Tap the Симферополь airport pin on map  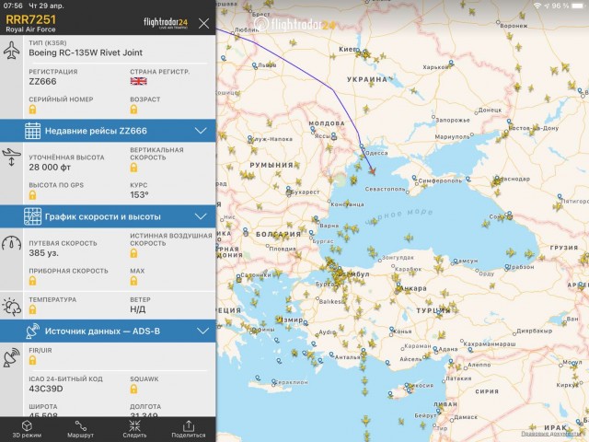(x=414, y=178)
